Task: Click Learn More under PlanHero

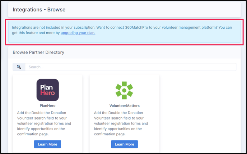Action: pos(48,144)
